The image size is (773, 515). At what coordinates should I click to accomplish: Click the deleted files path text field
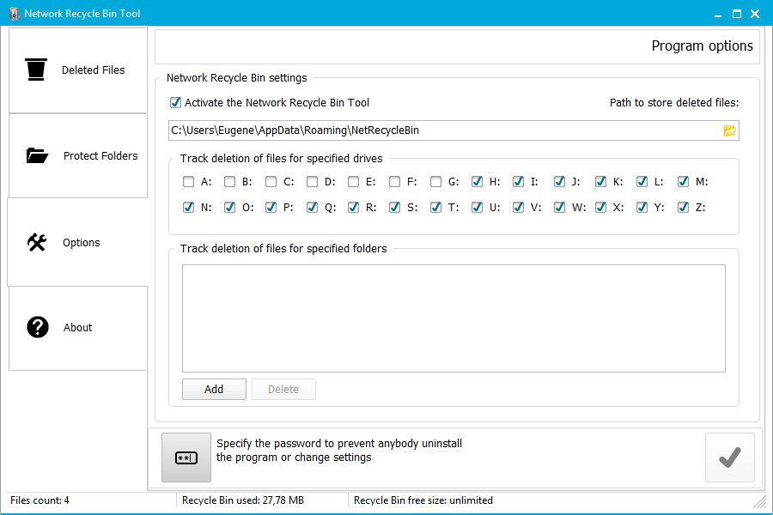442,130
